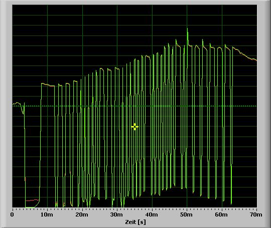Click the 'Zeit [s]' axis title
Screen dimensions: 271x228
pyautogui.click(x=135, y=222)
